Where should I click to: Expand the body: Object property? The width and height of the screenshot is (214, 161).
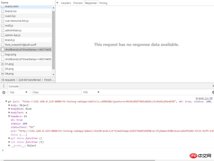pos(9,105)
